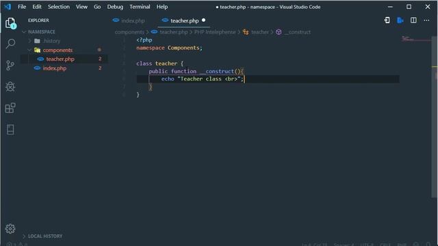Click the echo "Teacher class <br>" line
Image resolution: width=438 pixels, height=246 pixels.
pos(203,79)
